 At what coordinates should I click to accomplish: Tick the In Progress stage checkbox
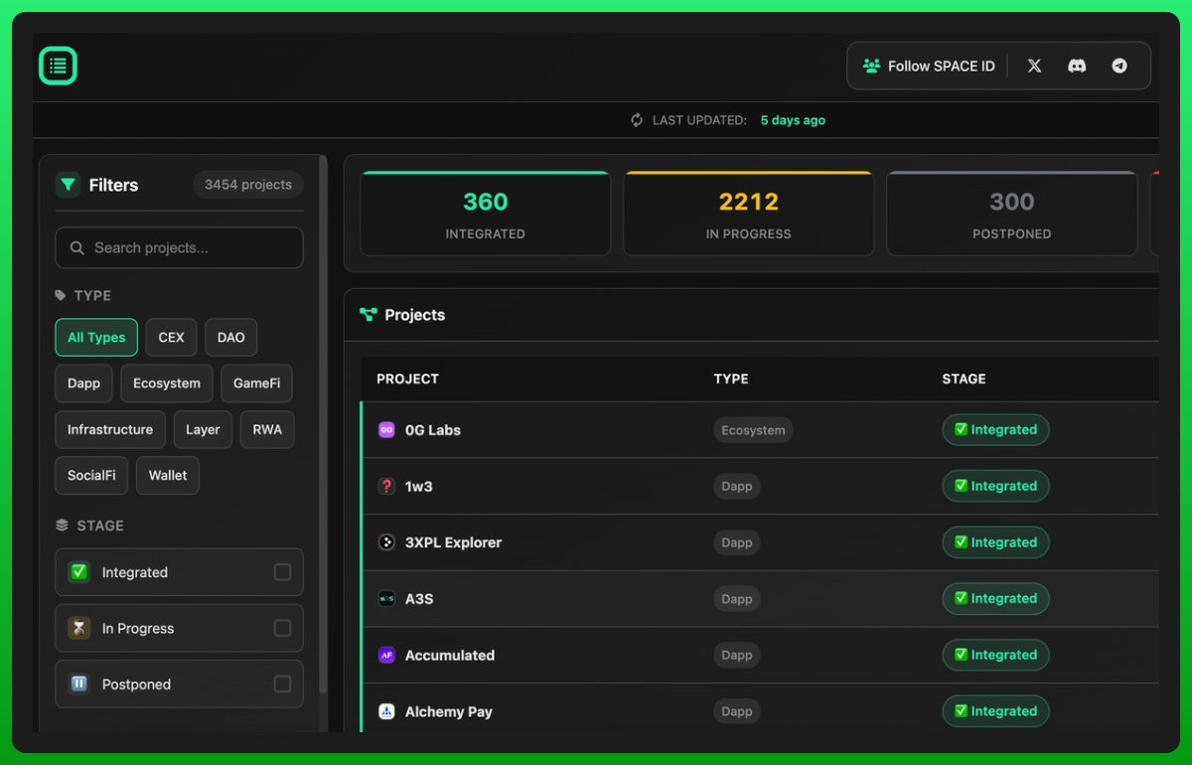click(282, 628)
